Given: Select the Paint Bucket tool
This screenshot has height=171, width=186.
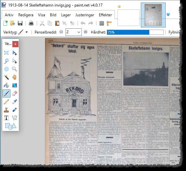Looking at the screenshot, I should 6,85.
